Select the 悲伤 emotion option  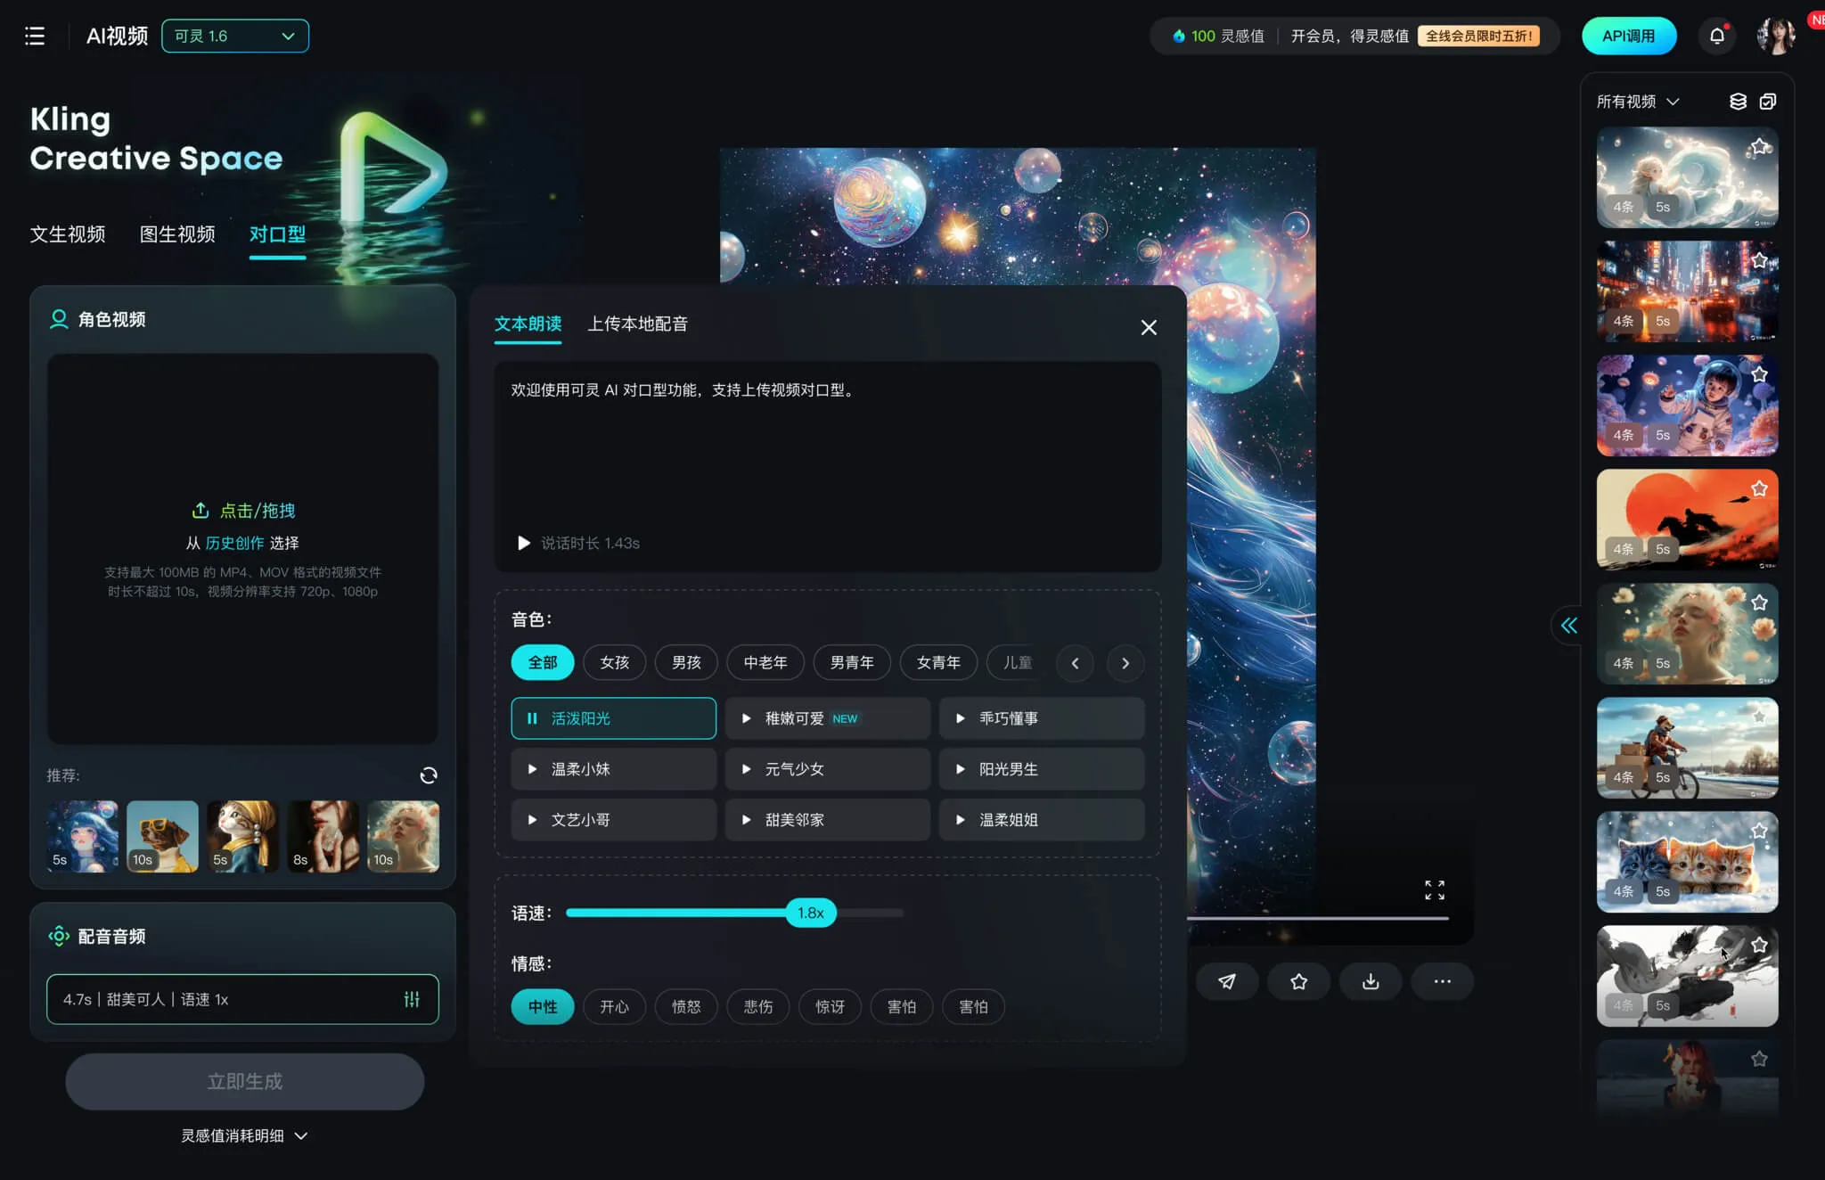coord(757,1006)
